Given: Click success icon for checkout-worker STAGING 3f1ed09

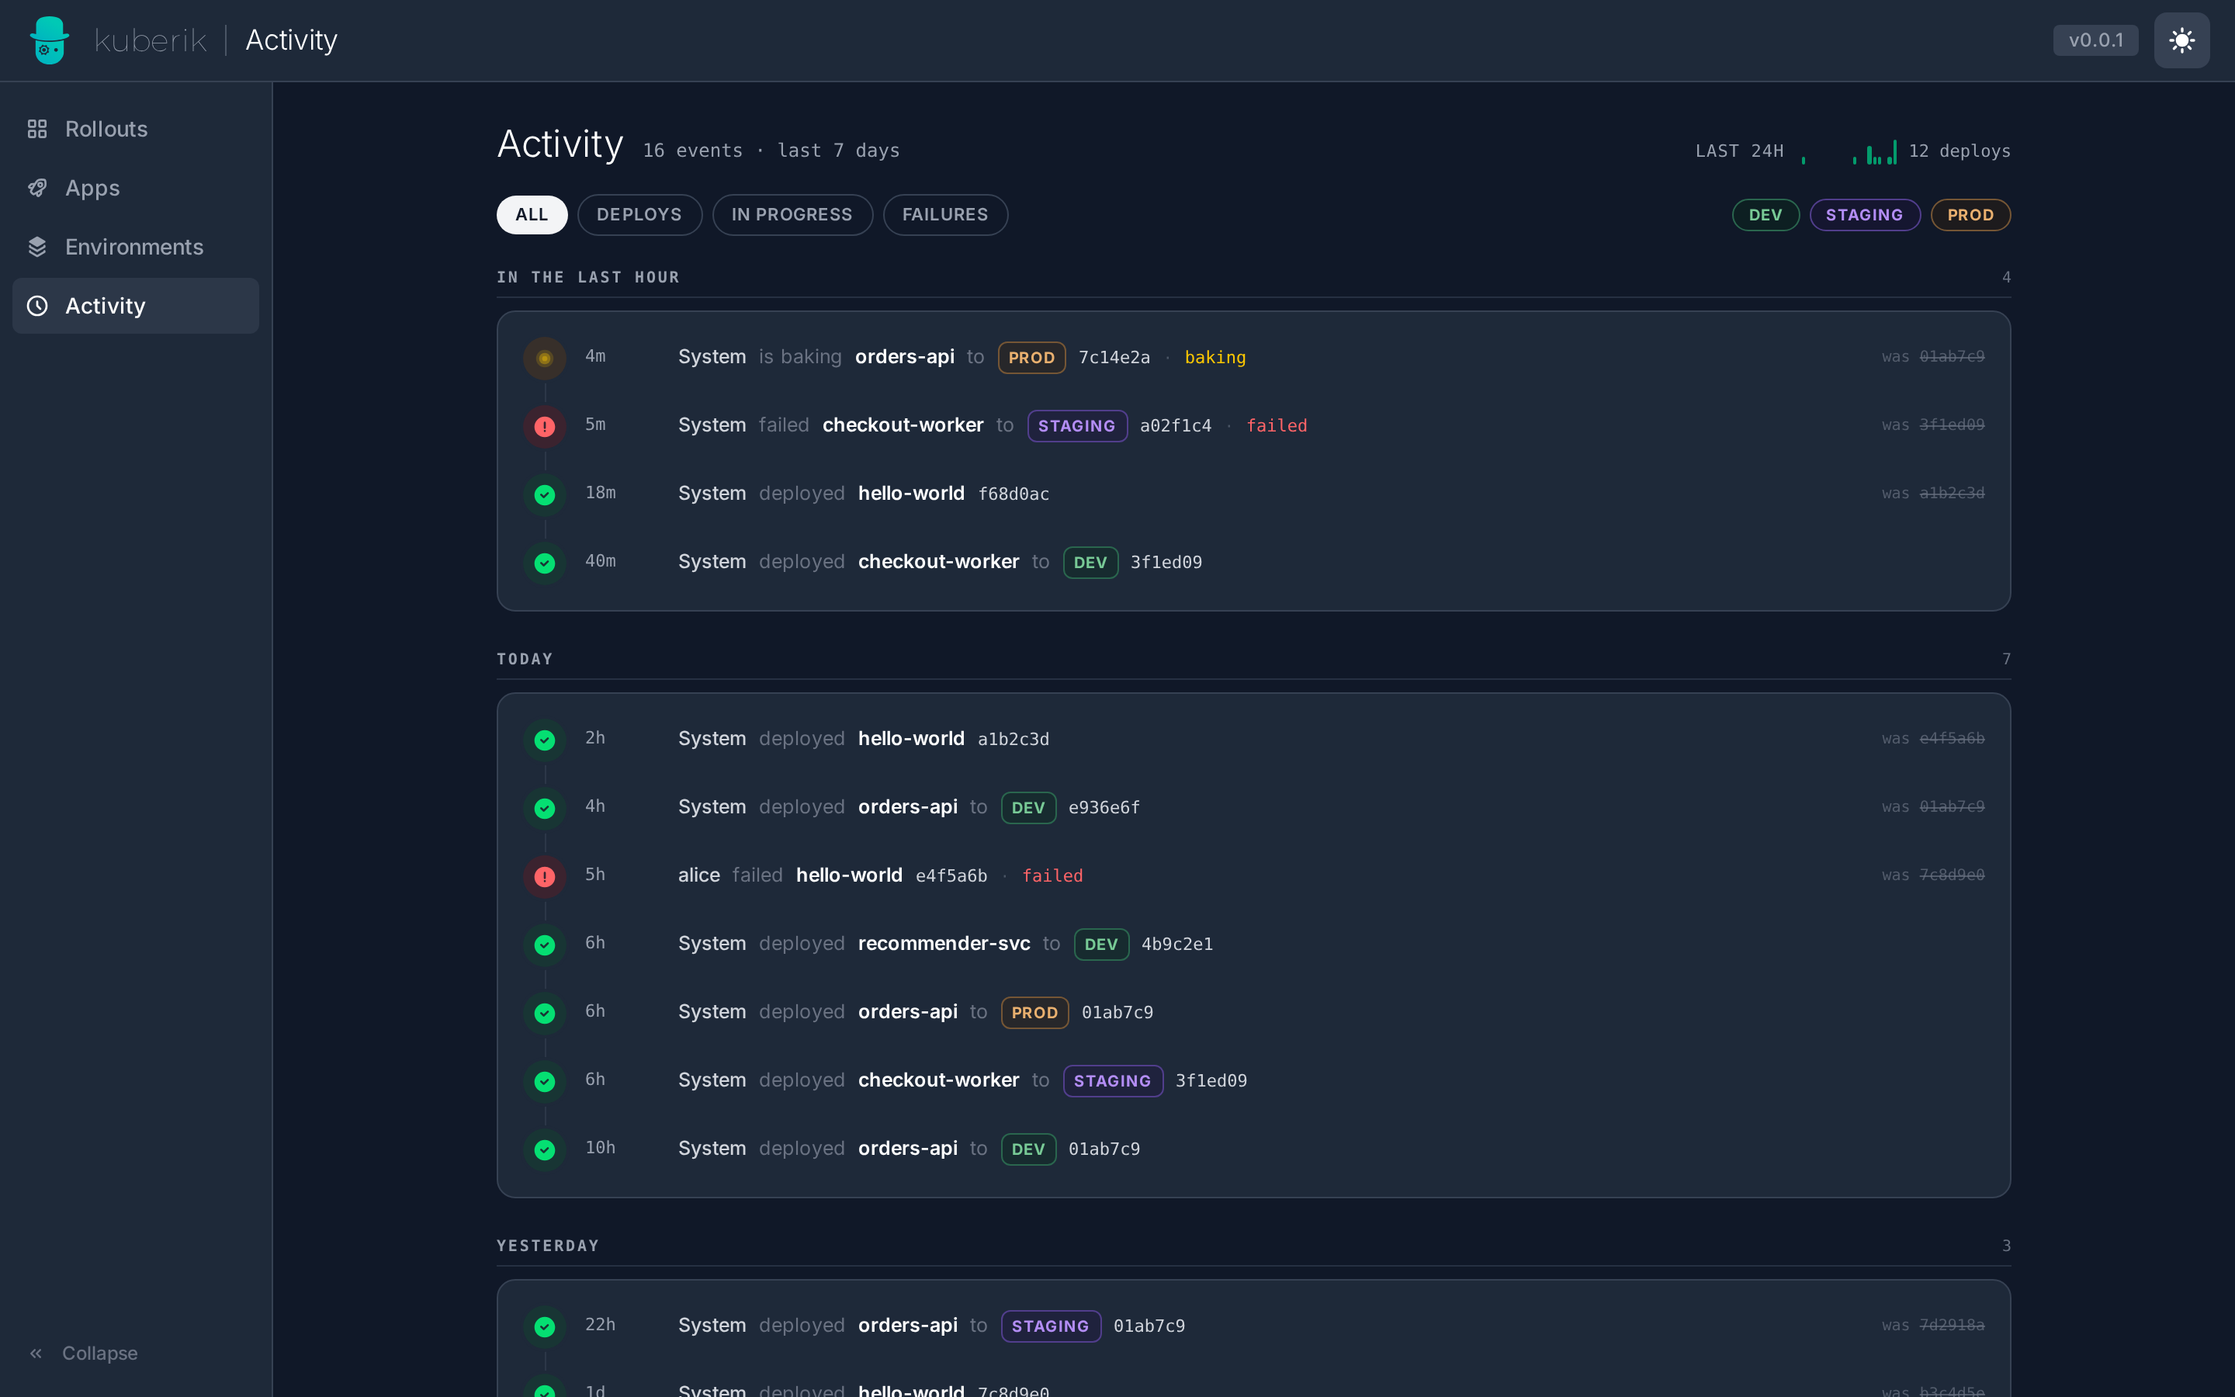Looking at the screenshot, I should click(545, 1082).
